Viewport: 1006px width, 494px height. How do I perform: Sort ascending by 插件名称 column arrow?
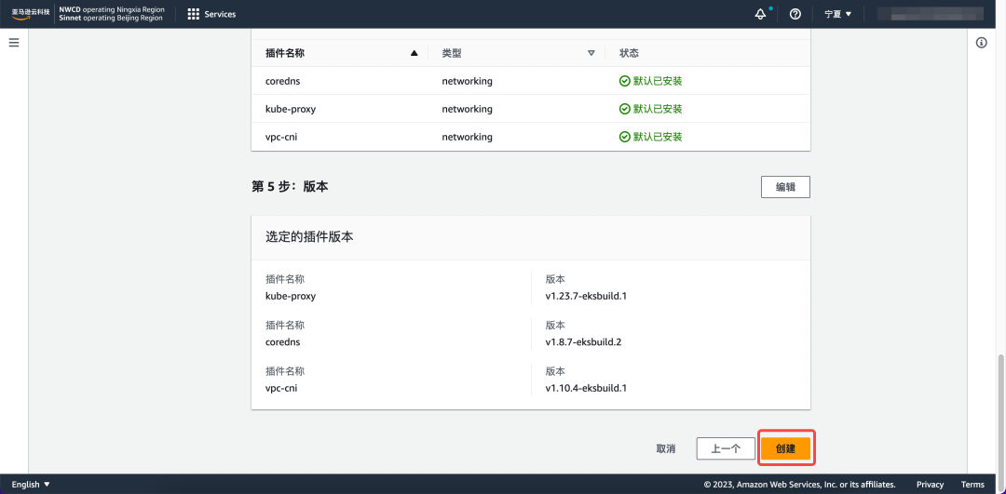414,53
